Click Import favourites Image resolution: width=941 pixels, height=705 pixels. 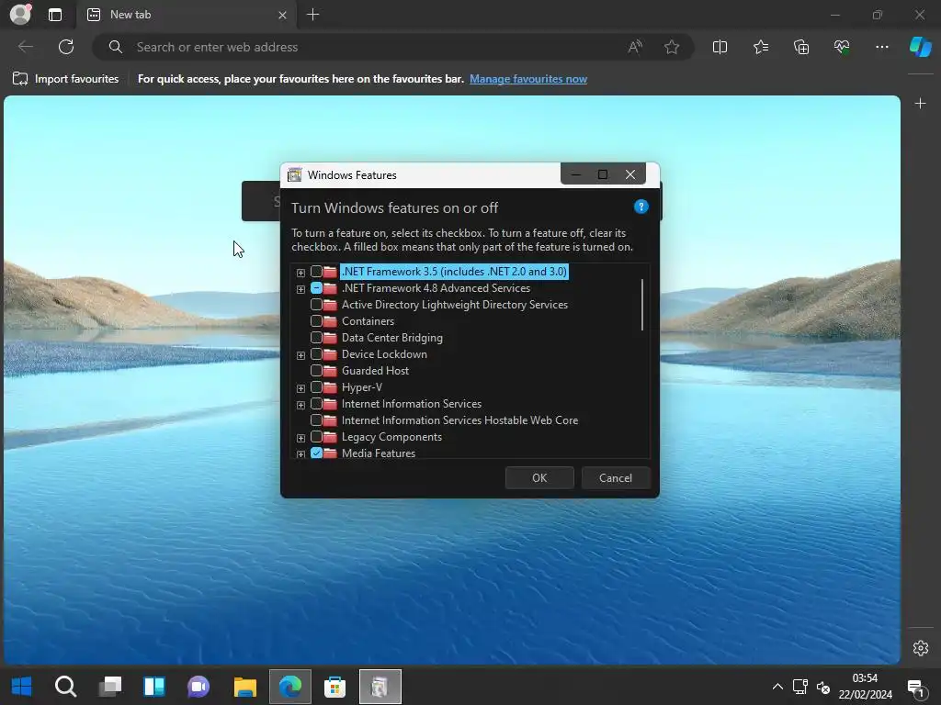pyautogui.click(x=65, y=79)
